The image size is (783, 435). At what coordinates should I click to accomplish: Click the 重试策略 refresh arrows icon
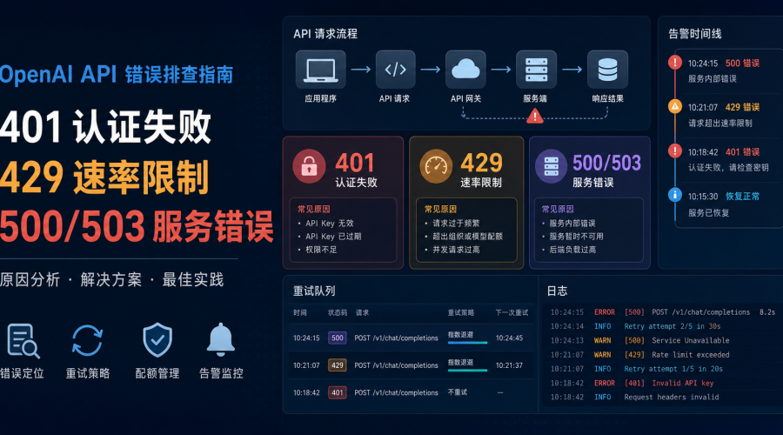coord(87,341)
